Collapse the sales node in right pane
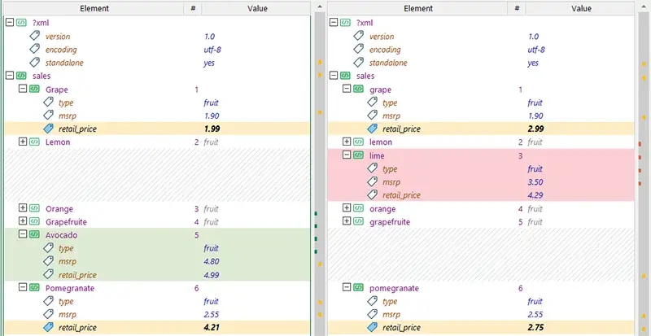Viewport: 651px width, 336px height. click(x=334, y=76)
